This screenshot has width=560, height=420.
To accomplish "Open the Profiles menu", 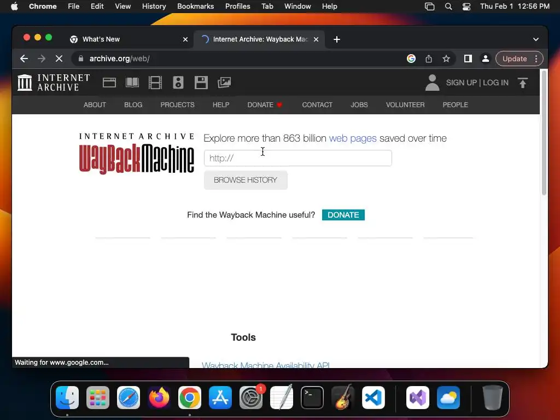I will (237, 7).
